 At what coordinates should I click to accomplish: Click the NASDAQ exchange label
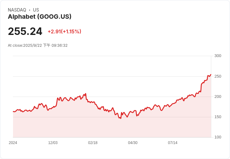click(x=17, y=10)
